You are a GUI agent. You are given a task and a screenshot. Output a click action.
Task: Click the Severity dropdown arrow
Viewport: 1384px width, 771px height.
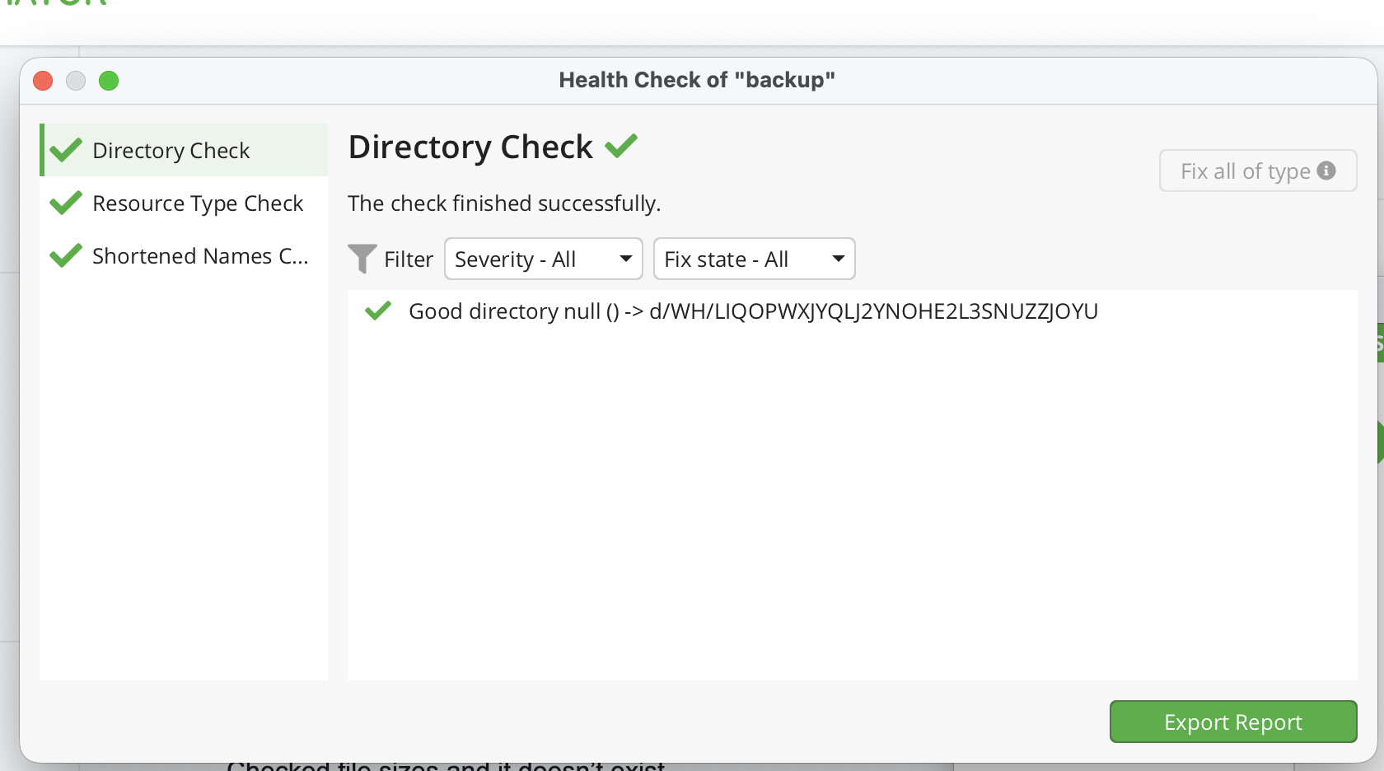(x=626, y=259)
